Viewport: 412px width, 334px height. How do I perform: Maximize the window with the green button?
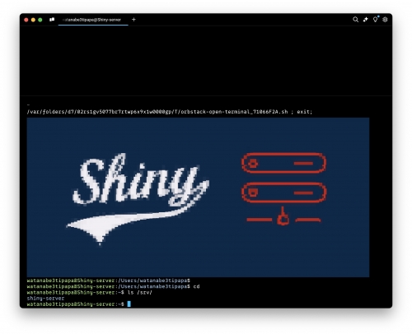(40, 20)
